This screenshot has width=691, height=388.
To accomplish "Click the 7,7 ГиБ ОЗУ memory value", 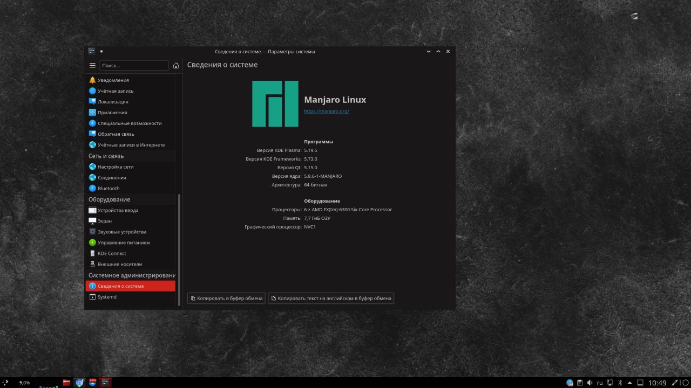I will tap(317, 218).
